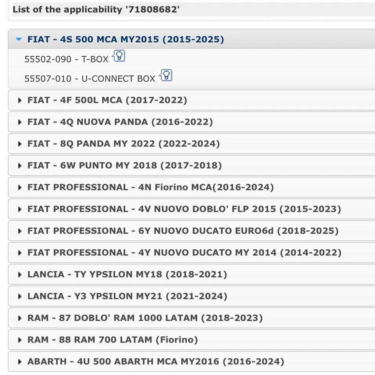Viewport: 375px width, 375px height.
Task: Collapse the FIAT 4S 500 MCA MY2015 section
Action: [19, 39]
